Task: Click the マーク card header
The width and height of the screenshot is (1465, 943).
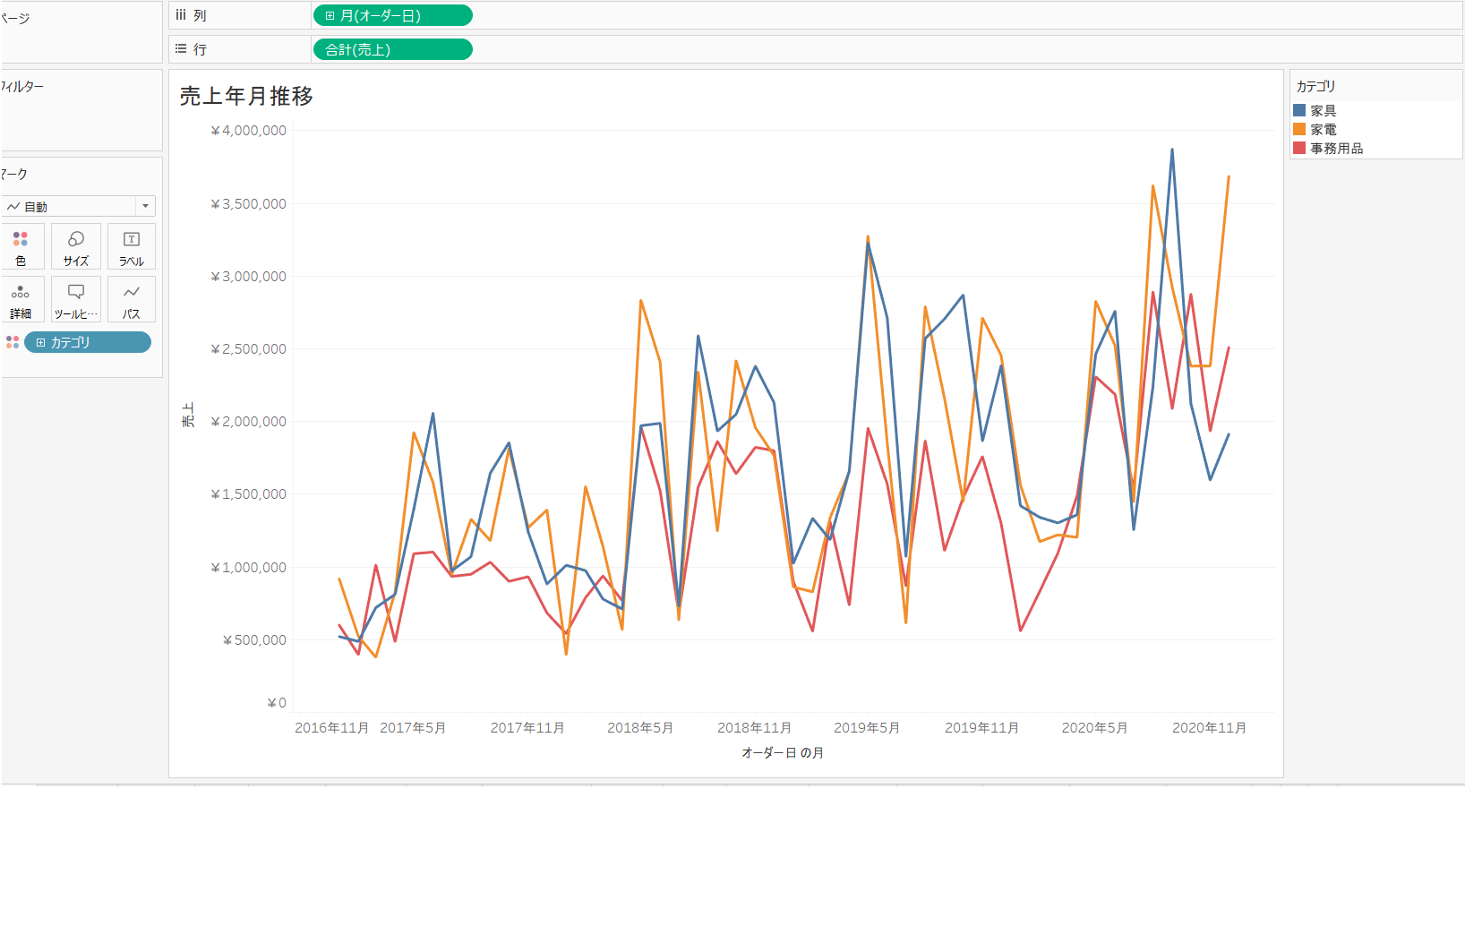Action: coord(14,174)
